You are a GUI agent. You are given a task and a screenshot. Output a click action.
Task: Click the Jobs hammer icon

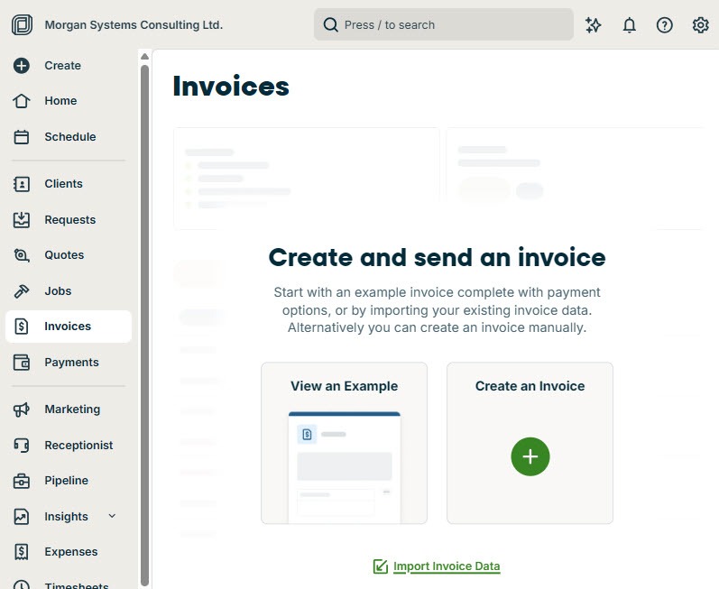point(22,291)
